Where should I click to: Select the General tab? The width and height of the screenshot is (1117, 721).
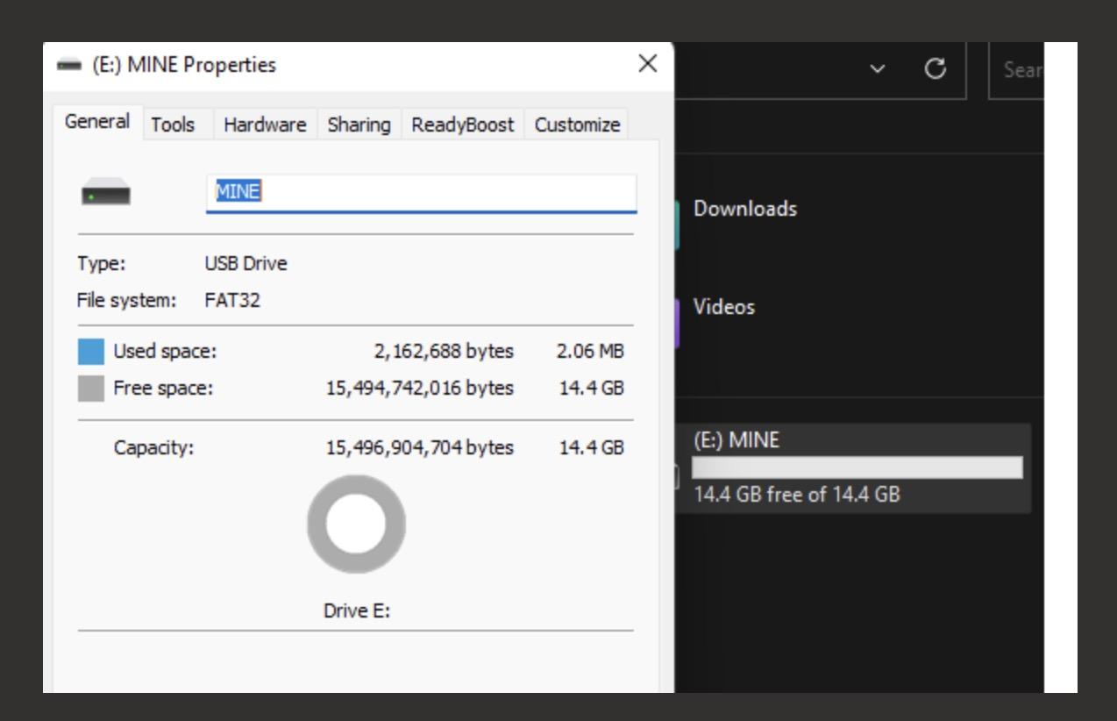coord(97,123)
